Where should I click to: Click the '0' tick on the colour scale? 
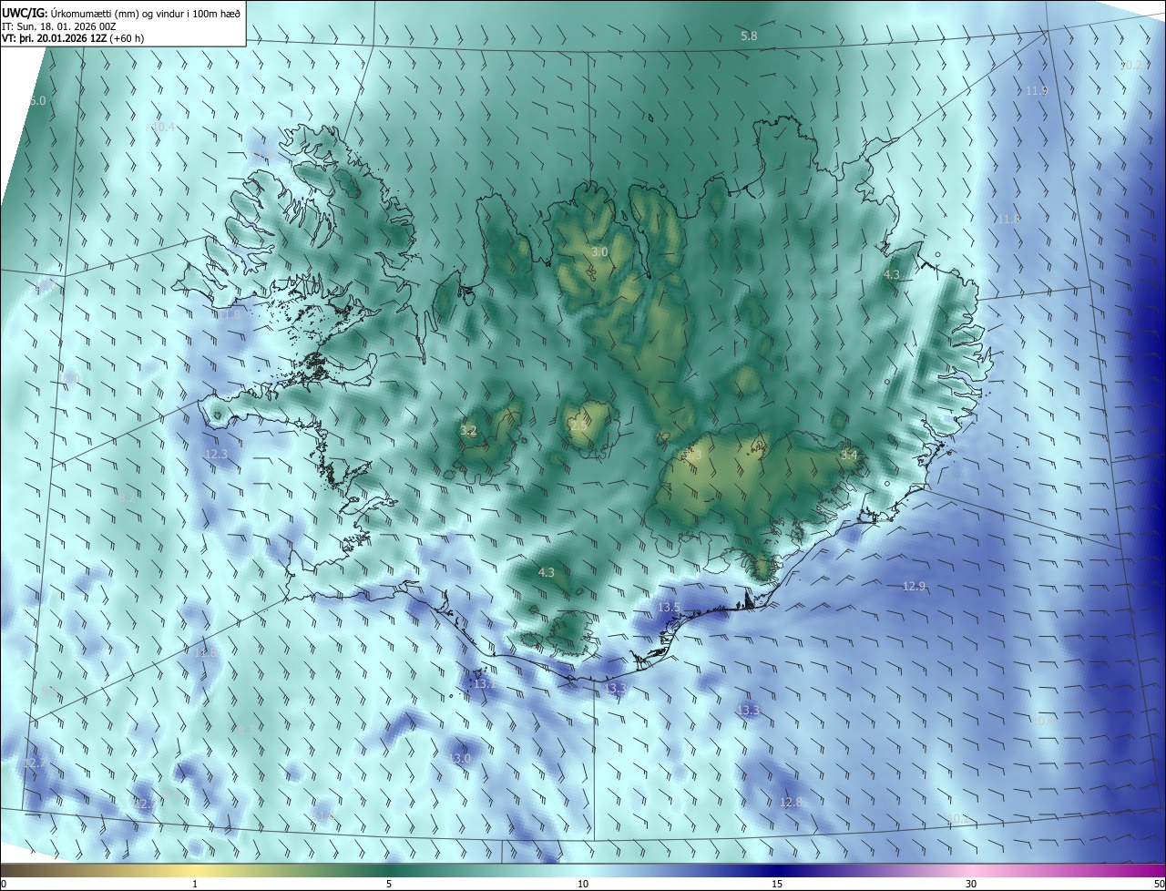(4, 884)
